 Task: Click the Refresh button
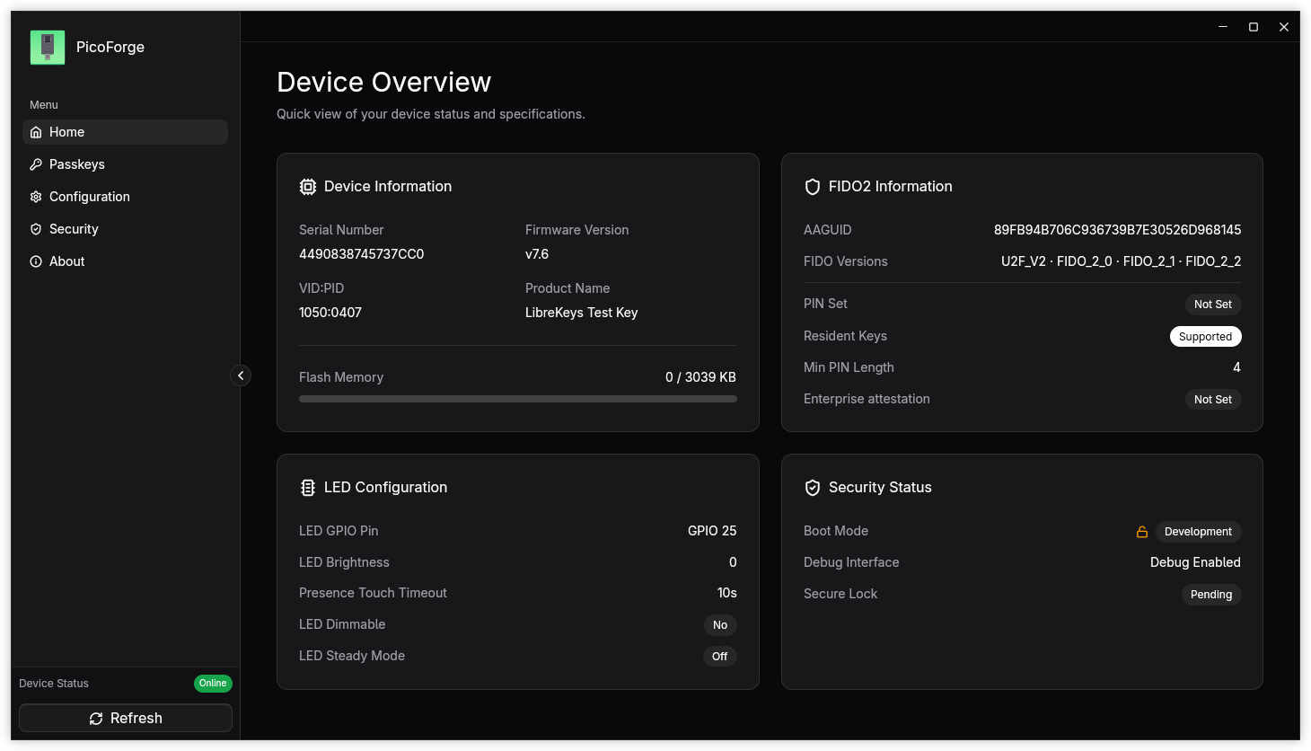tap(126, 718)
